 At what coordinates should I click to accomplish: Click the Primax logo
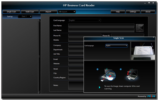pyautogui.click(x=151, y=96)
